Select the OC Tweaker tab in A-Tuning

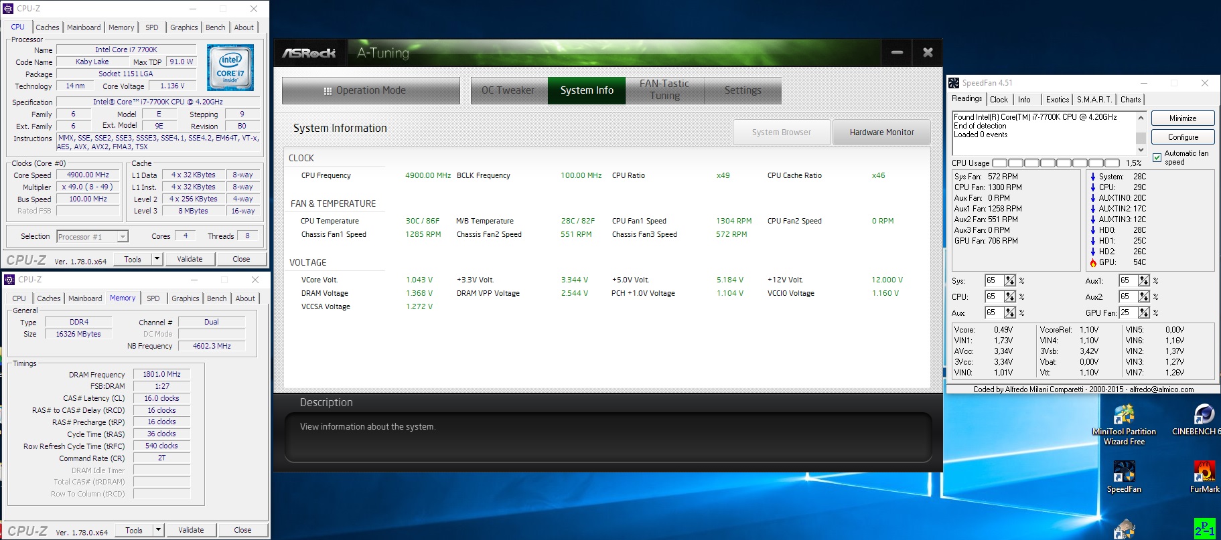tap(508, 90)
